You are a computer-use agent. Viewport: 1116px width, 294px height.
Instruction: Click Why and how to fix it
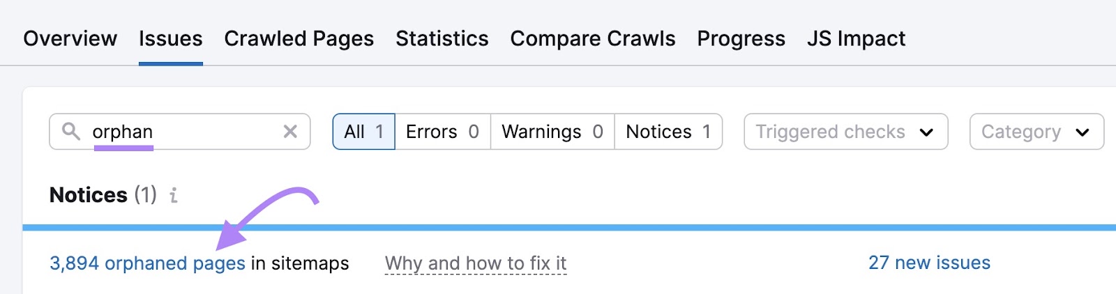pos(475,263)
